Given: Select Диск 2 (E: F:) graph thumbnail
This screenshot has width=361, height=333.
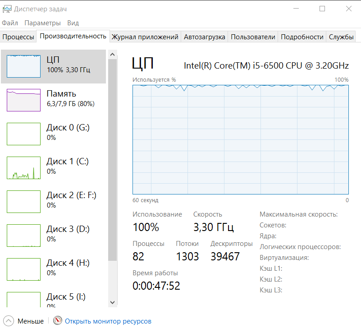Looking at the screenshot, I should pyautogui.click(x=24, y=202).
